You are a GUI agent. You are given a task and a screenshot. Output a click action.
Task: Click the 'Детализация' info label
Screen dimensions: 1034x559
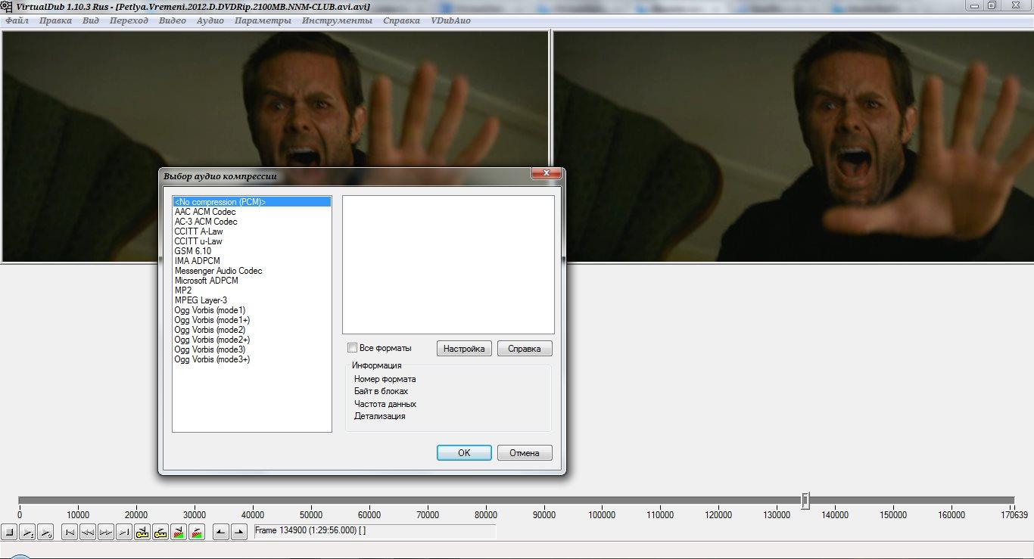379,416
